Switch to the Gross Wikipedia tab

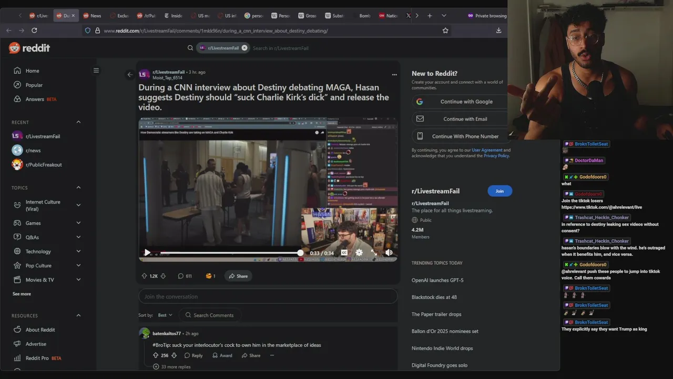point(307,16)
